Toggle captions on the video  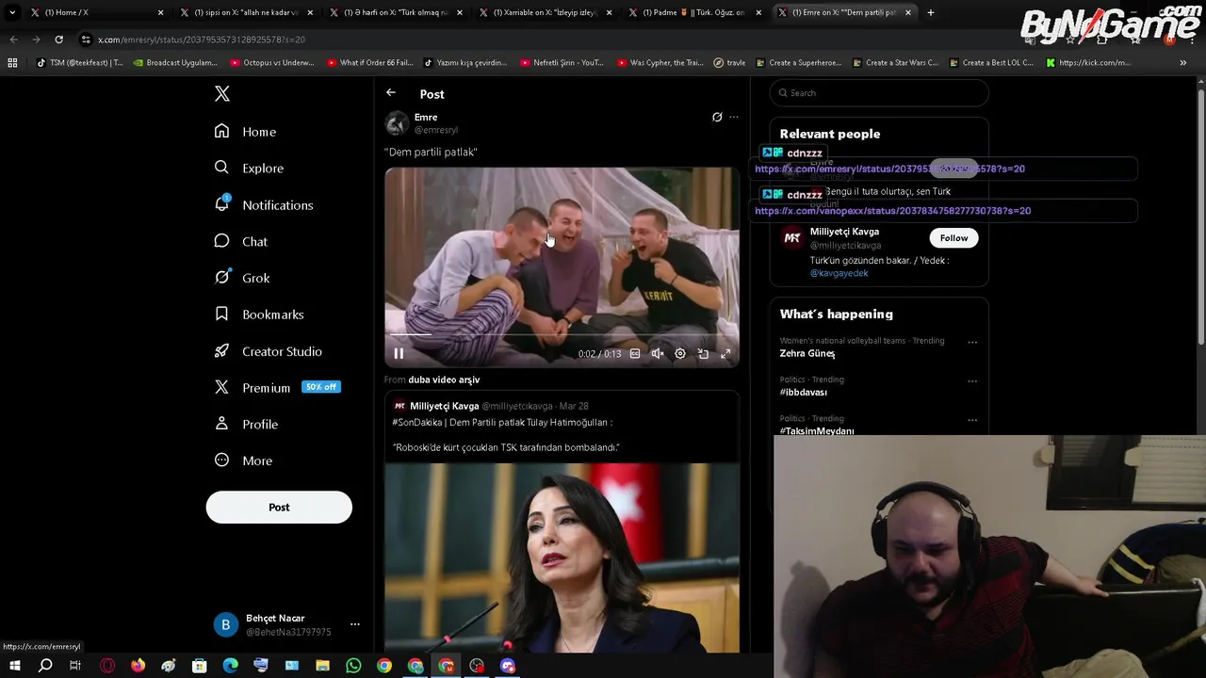(635, 354)
